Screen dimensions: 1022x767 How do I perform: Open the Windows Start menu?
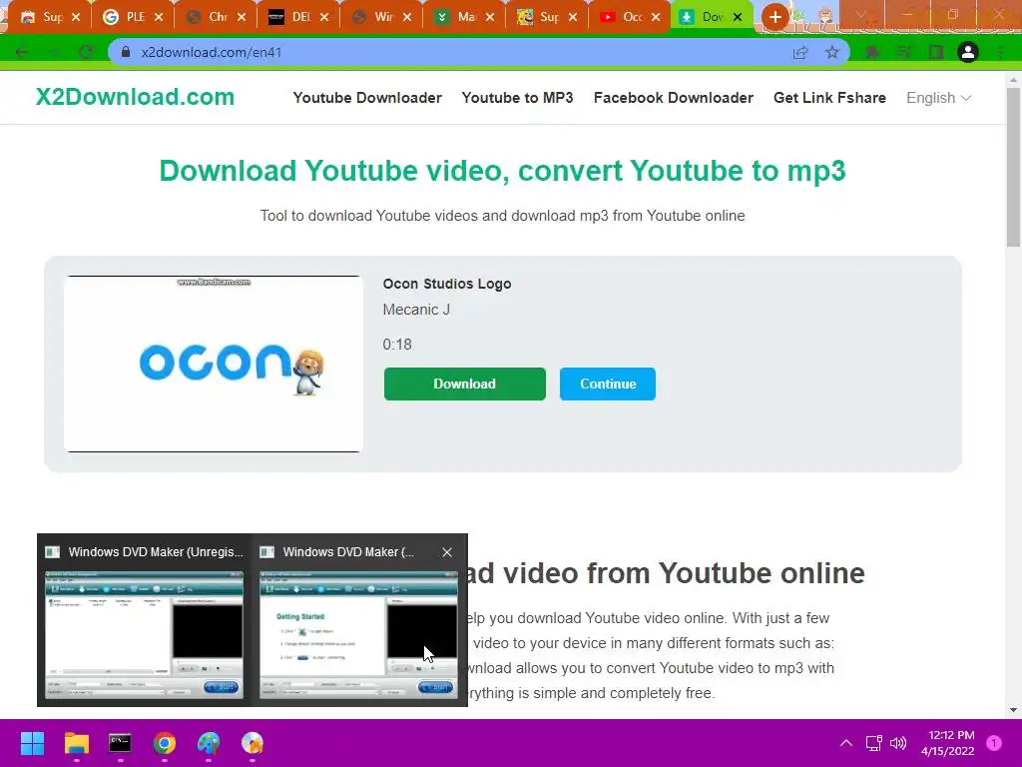coord(32,743)
